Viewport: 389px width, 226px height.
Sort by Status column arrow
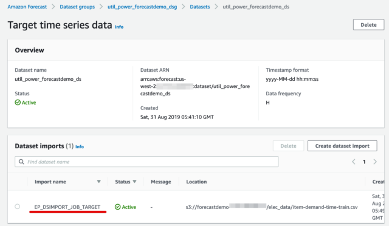pos(134,182)
